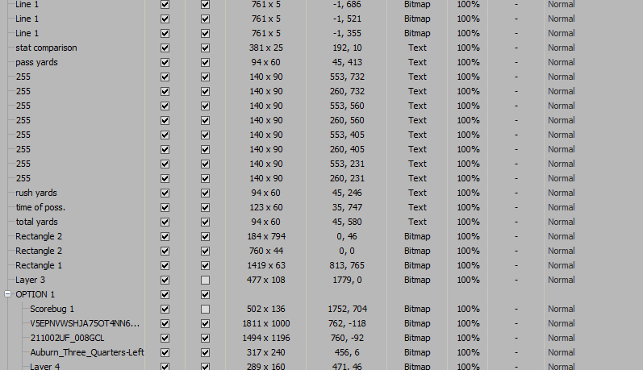Select the Rectangle 1 layer

(x=38, y=265)
